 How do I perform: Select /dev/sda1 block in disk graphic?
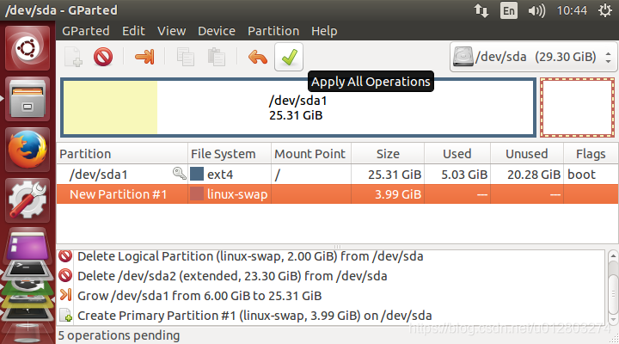298,107
